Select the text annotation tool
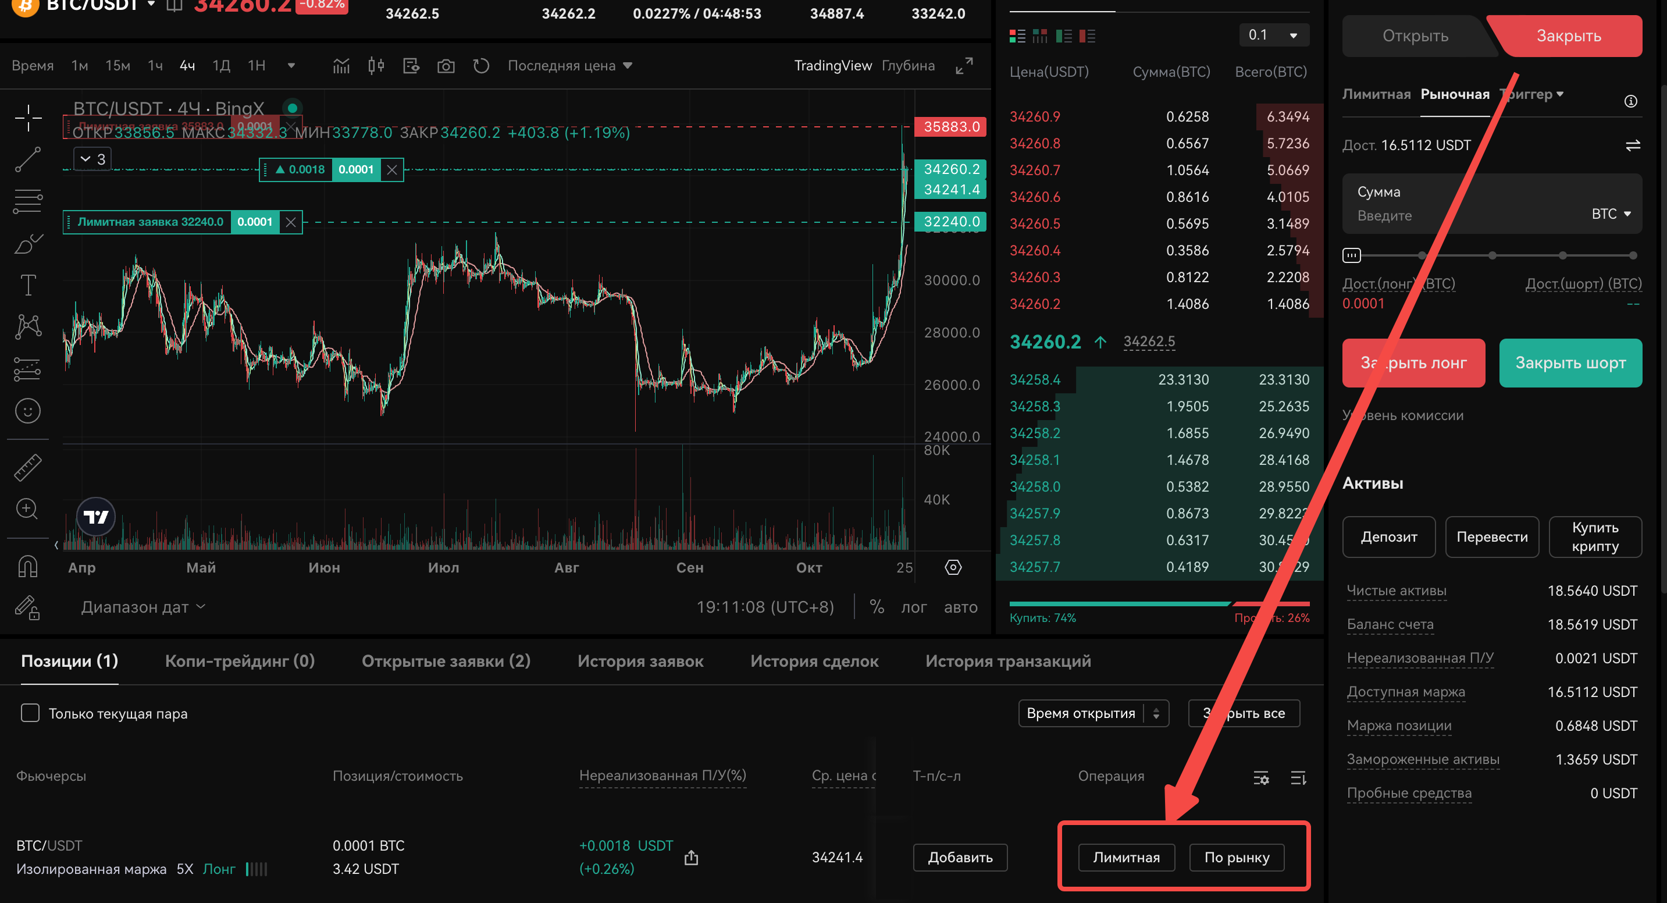This screenshot has height=903, width=1667. point(28,285)
